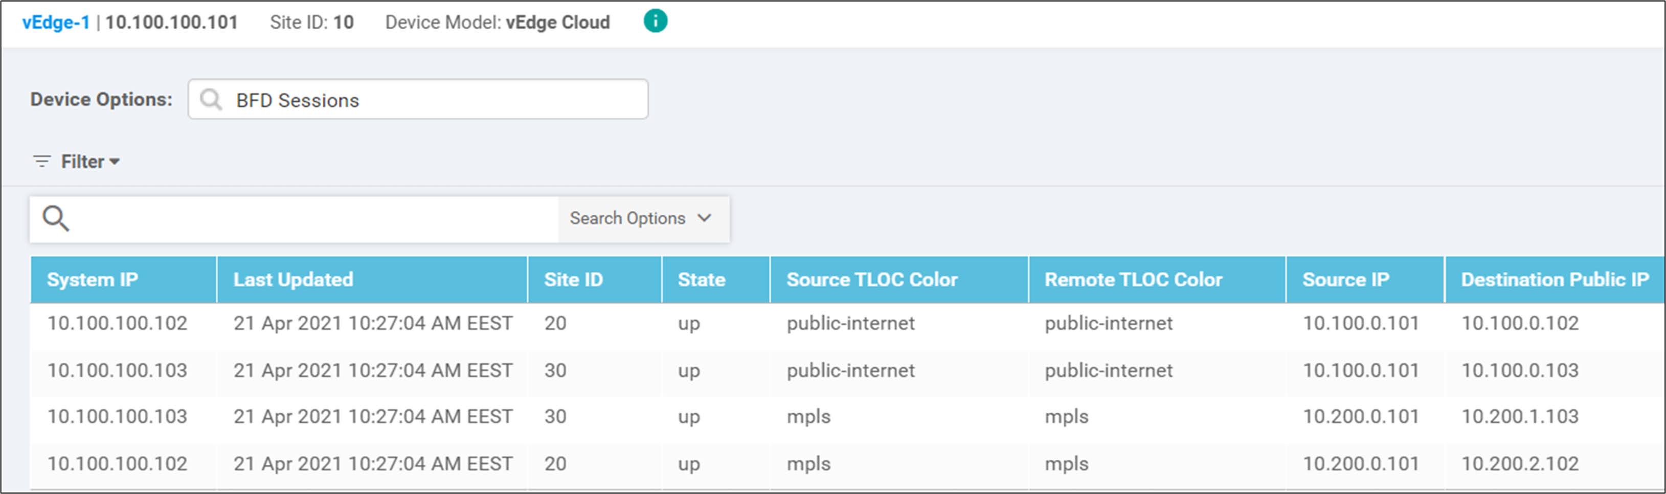Click the filter lines icon
1666x494 pixels.
click(x=42, y=161)
